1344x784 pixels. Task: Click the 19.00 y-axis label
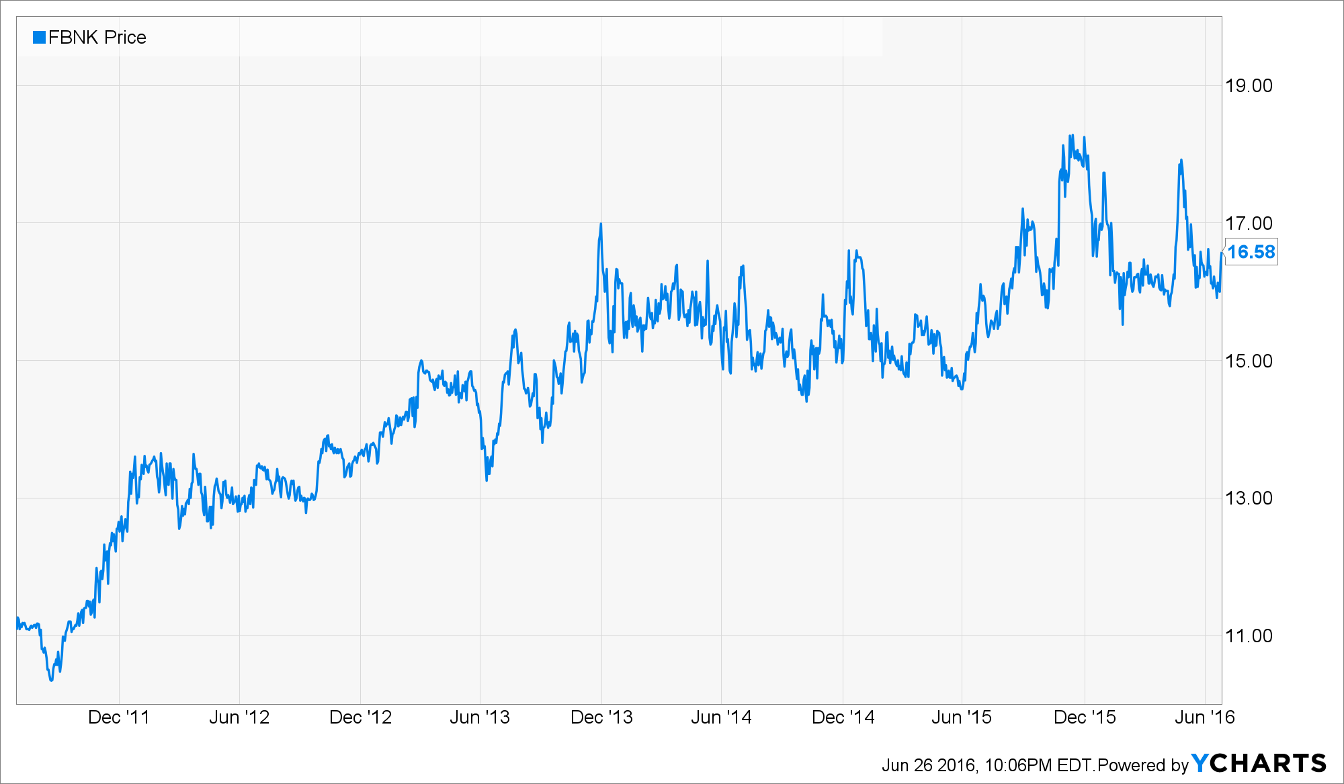coord(1249,86)
